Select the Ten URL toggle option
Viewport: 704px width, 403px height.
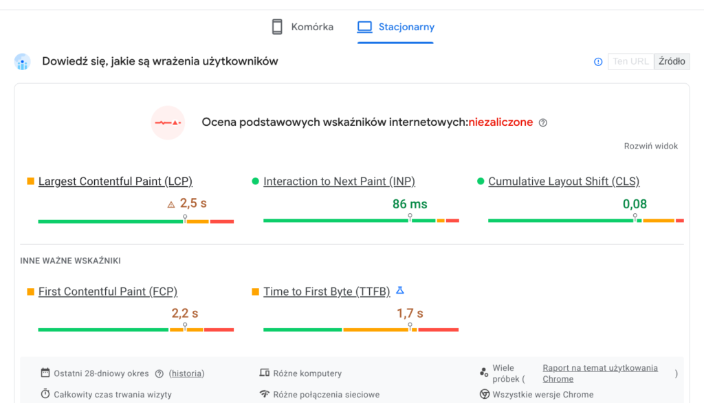click(x=631, y=62)
